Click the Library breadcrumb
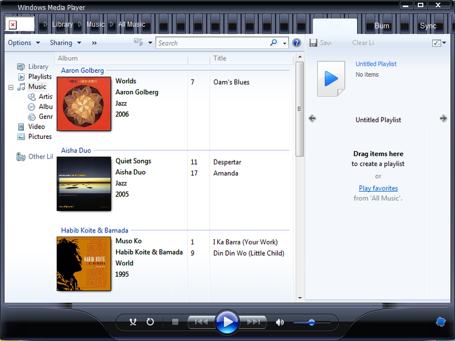The image size is (455, 341). click(x=63, y=24)
